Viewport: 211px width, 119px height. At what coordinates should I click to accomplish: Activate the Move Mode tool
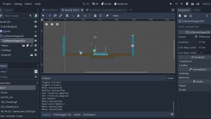click(50, 16)
